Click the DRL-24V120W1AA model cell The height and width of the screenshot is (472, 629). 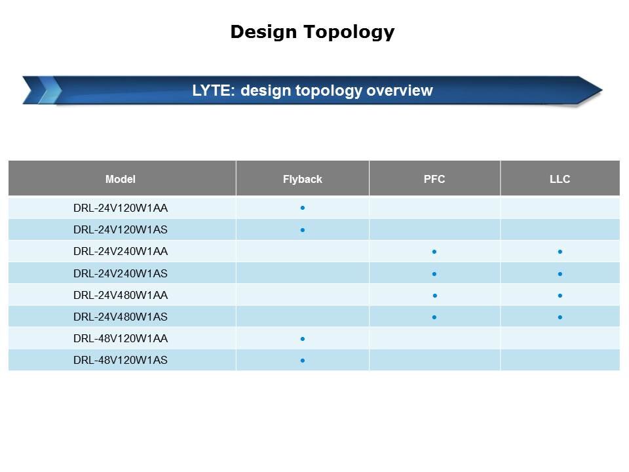tap(121, 208)
